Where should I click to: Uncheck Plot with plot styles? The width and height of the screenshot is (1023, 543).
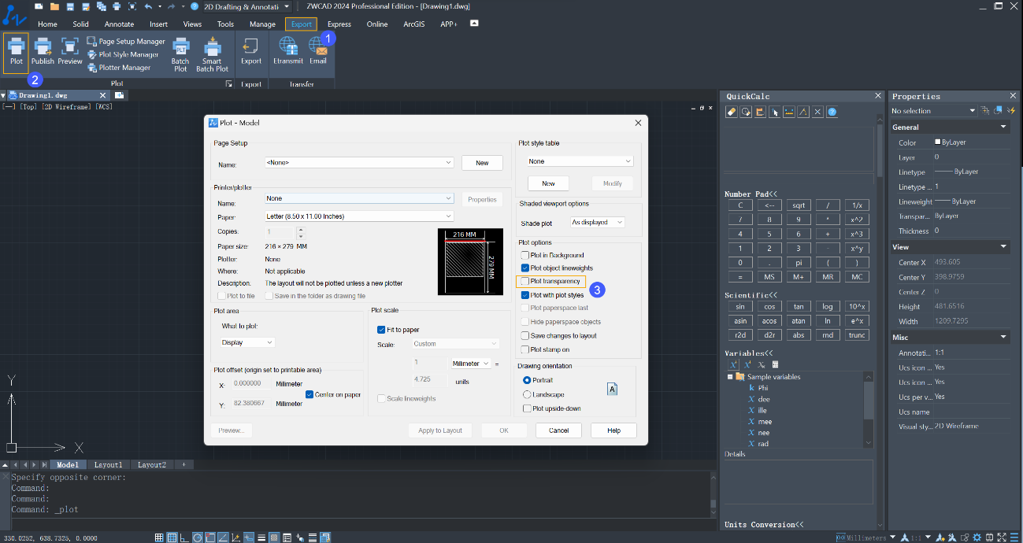click(x=525, y=295)
